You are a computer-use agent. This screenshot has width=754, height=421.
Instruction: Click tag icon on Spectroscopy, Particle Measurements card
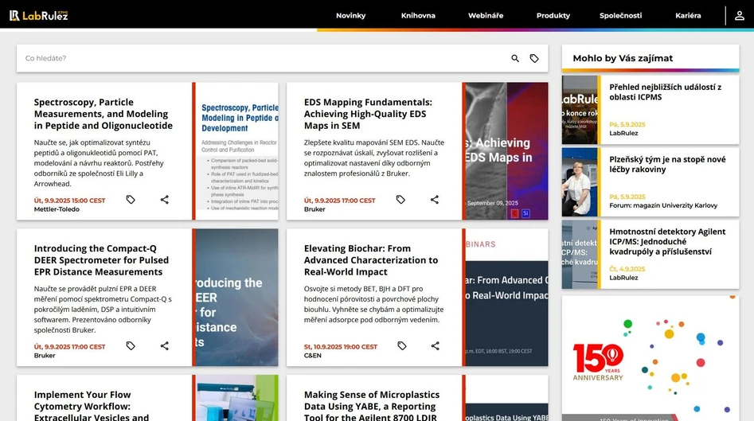131,200
